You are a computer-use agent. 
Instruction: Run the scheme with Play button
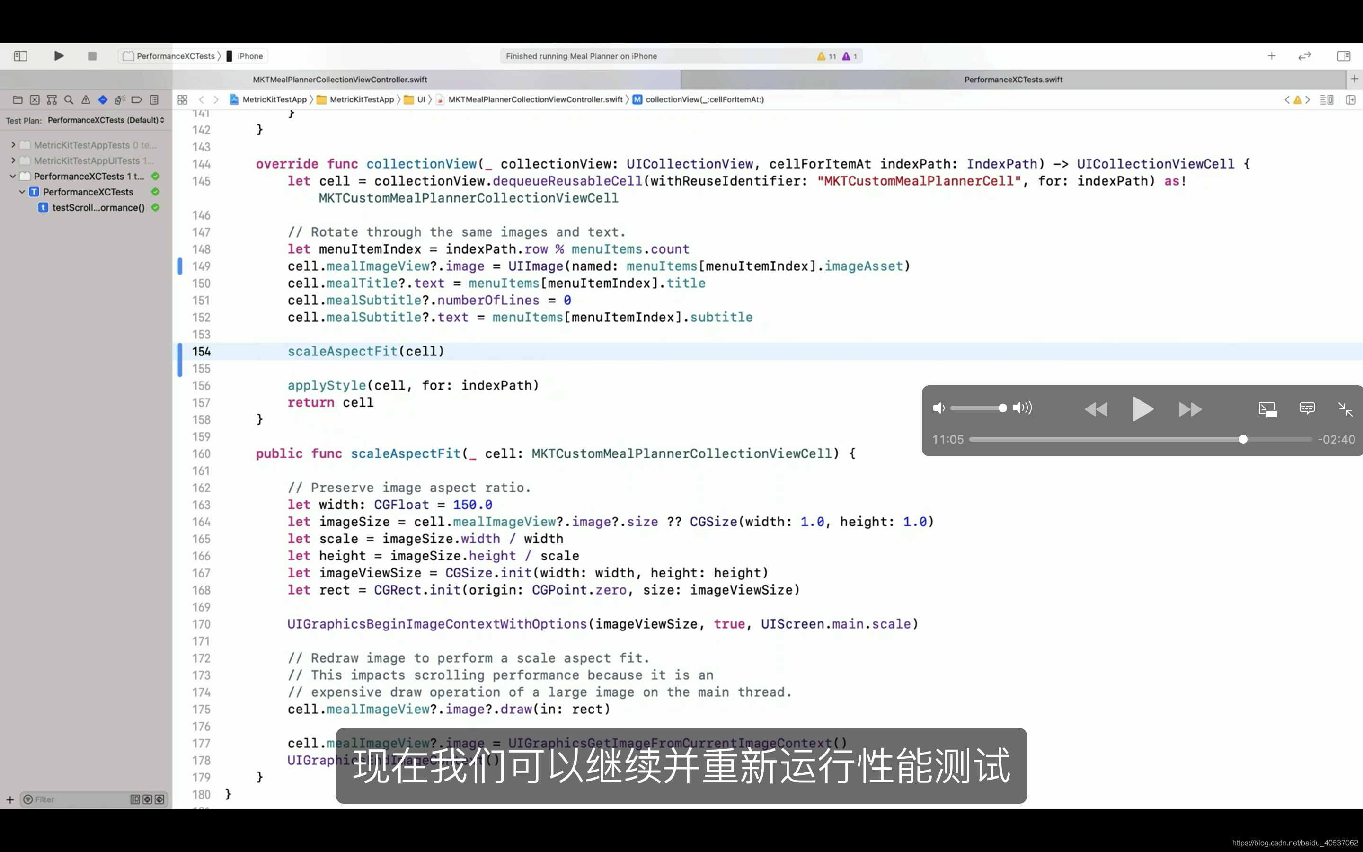59,56
